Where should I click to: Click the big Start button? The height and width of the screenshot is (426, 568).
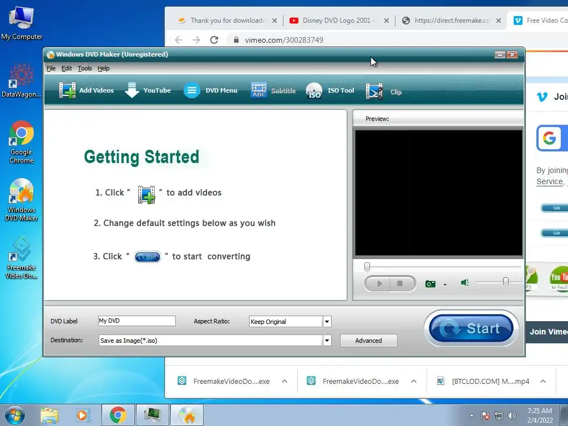(471, 328)
